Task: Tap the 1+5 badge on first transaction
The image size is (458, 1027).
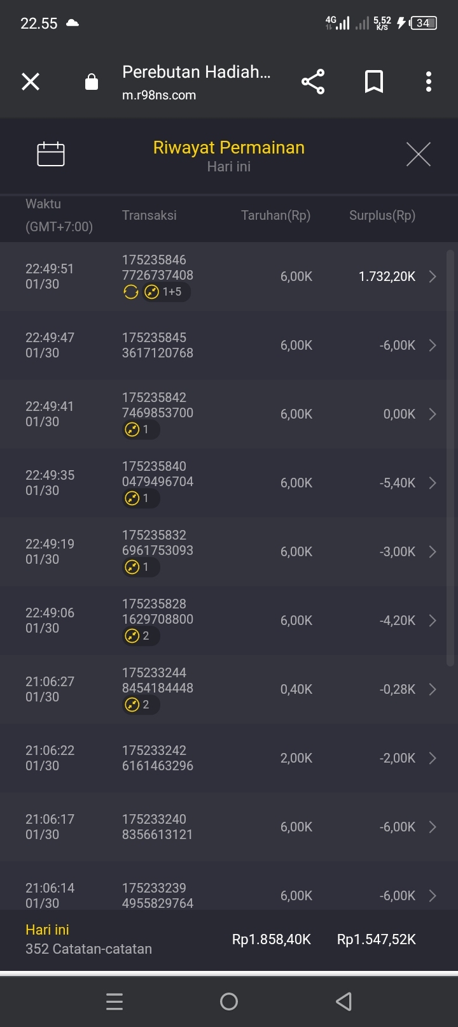Action: [166, 292]
